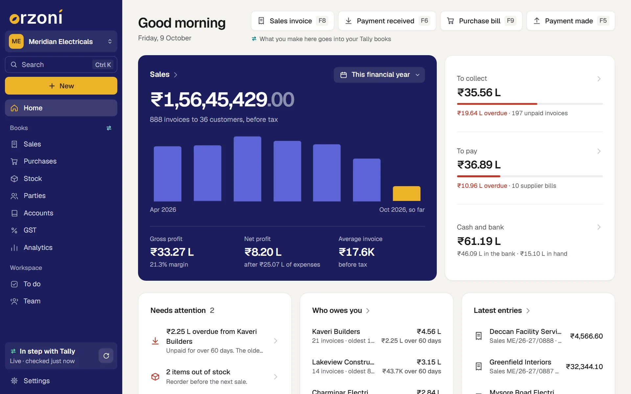The image size is (631, 394).
Task: Open Stock in the sidebar
Action: pyautogui.click(x=61, y=179)
